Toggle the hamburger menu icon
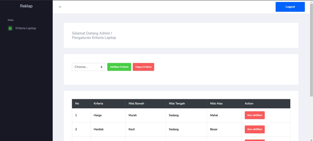The width and height of the screenshot is (313, 141). pyautogui.click(x=60, y=7)
